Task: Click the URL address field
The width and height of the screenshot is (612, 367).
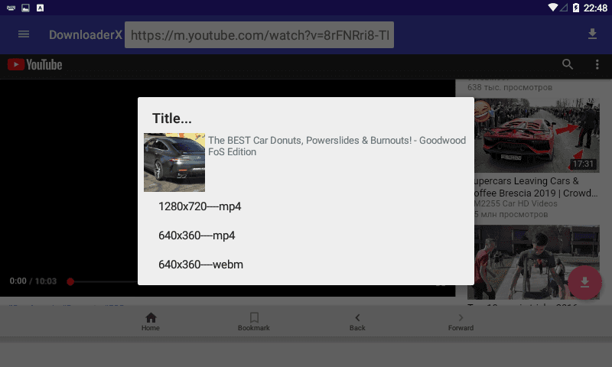Action: point(259,35)
